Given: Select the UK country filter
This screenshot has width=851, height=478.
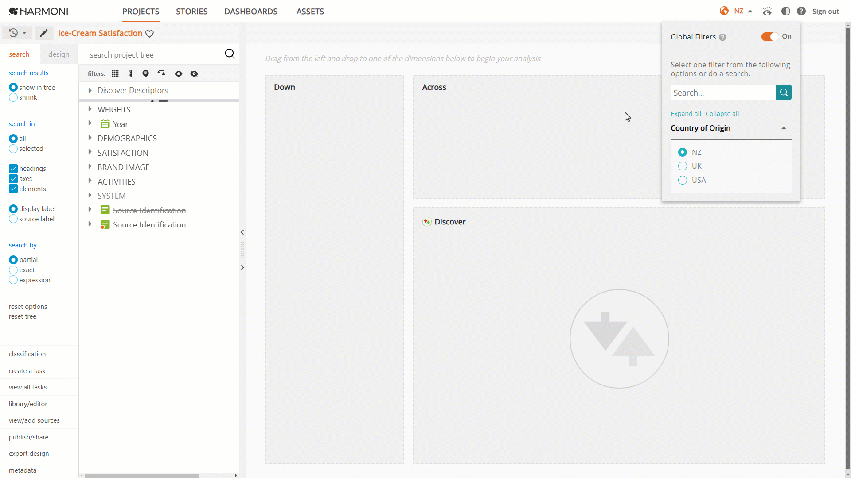Looking at the screenshot, I should coord(683,166).
